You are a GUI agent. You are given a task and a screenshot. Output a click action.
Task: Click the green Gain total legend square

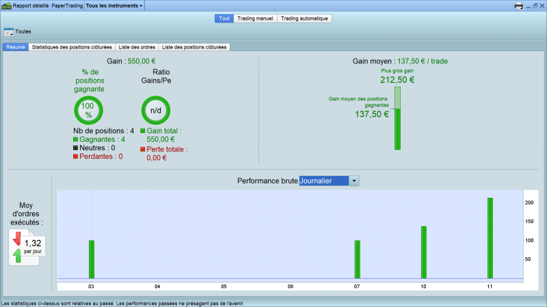[x=142, y=131]
